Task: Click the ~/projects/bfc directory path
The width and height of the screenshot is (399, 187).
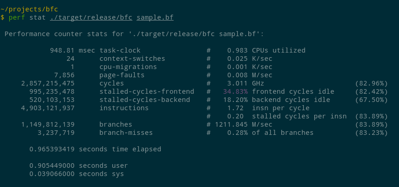Action: 29,9
